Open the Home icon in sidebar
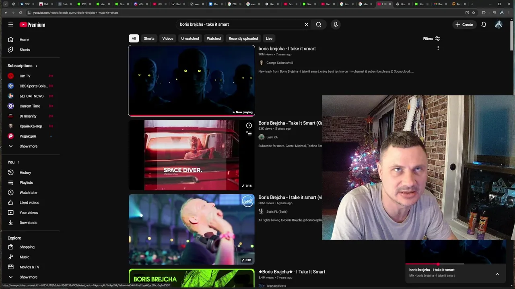The width and height of the screenshot is (515, 289). (11, 40)
